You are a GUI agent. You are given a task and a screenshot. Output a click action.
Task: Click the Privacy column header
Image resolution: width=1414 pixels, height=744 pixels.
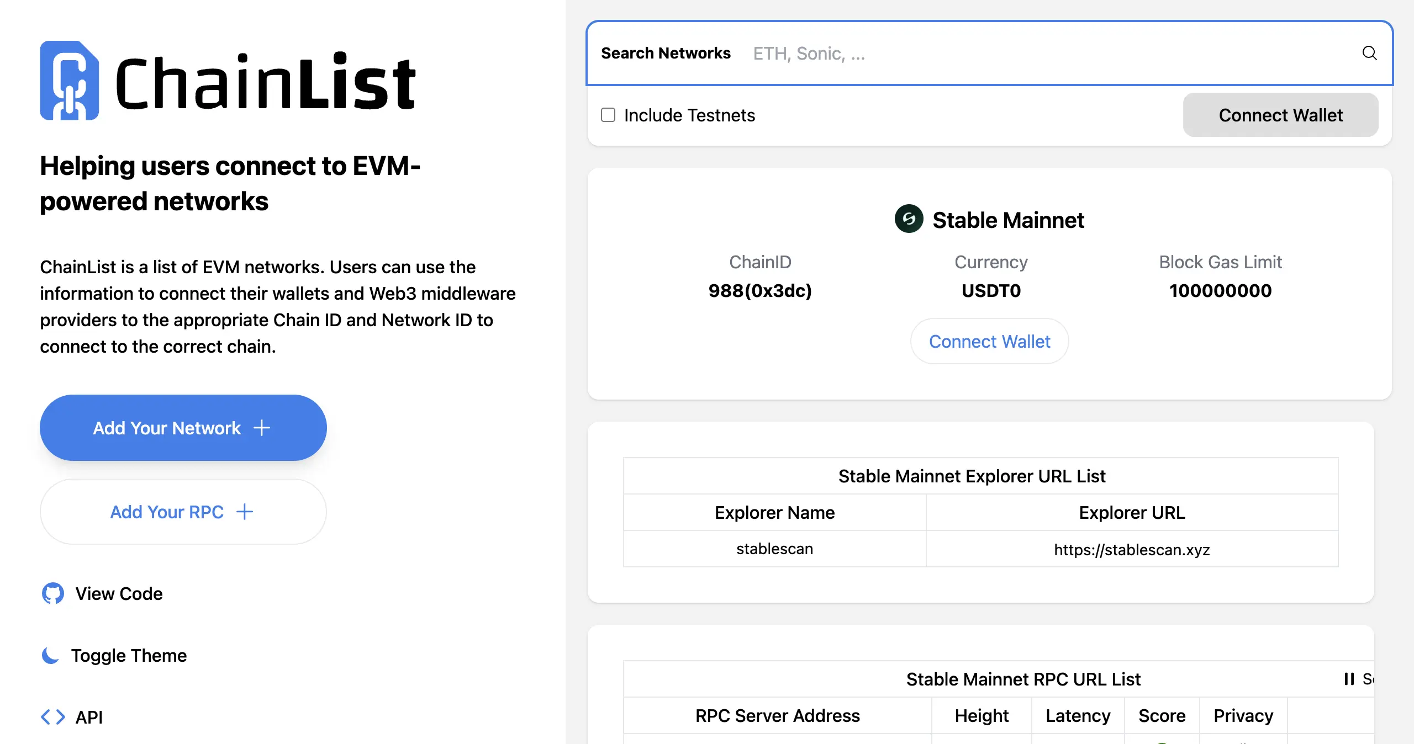pos(1243,715)
